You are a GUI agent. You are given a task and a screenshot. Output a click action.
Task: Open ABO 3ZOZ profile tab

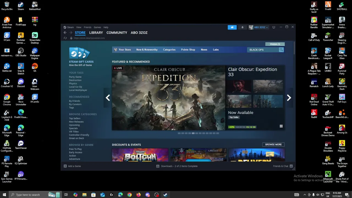139,32
